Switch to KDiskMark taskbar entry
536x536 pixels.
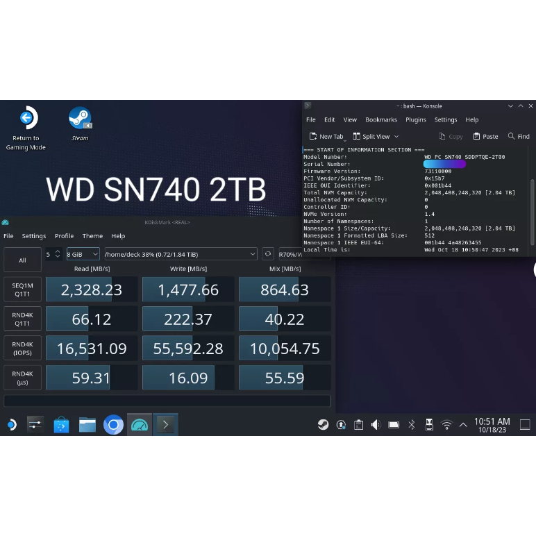(140, 424)
